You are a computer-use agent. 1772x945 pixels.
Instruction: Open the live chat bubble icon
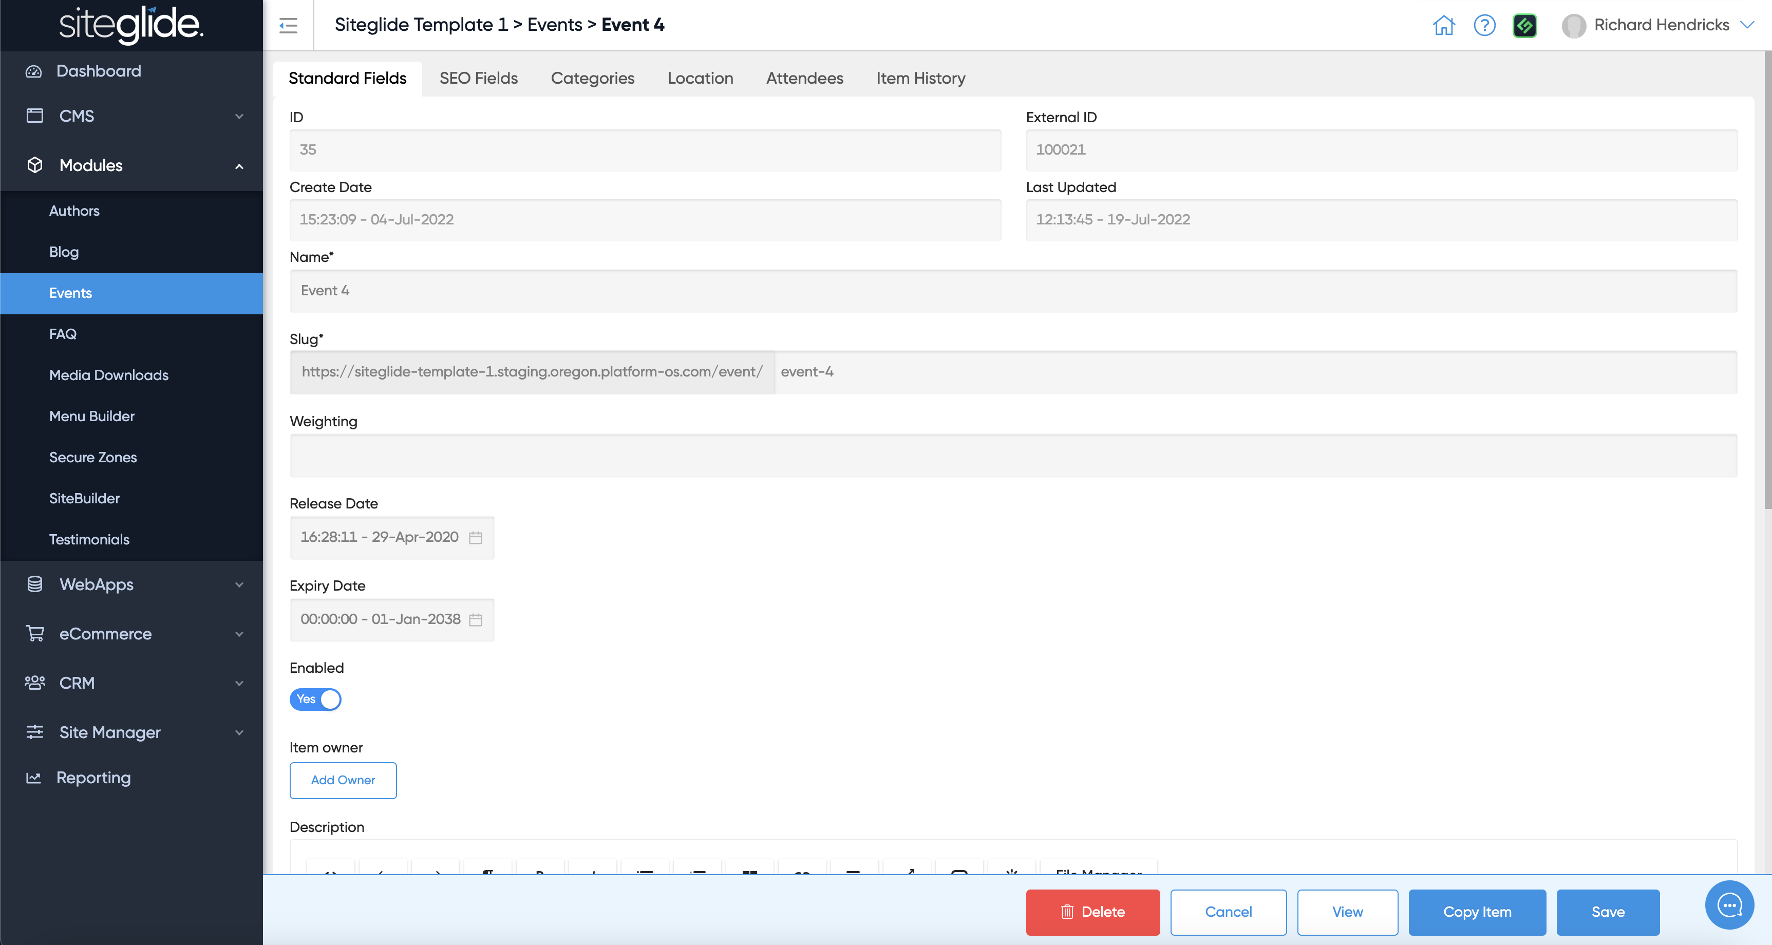(1729, 905)
